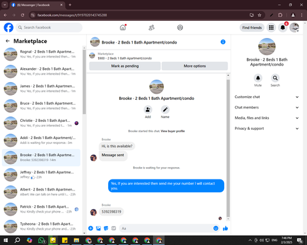Viewport: 307px width, 245px height.
Task: Go back using the Marketplace arrow
Action: tap(7, 41)
